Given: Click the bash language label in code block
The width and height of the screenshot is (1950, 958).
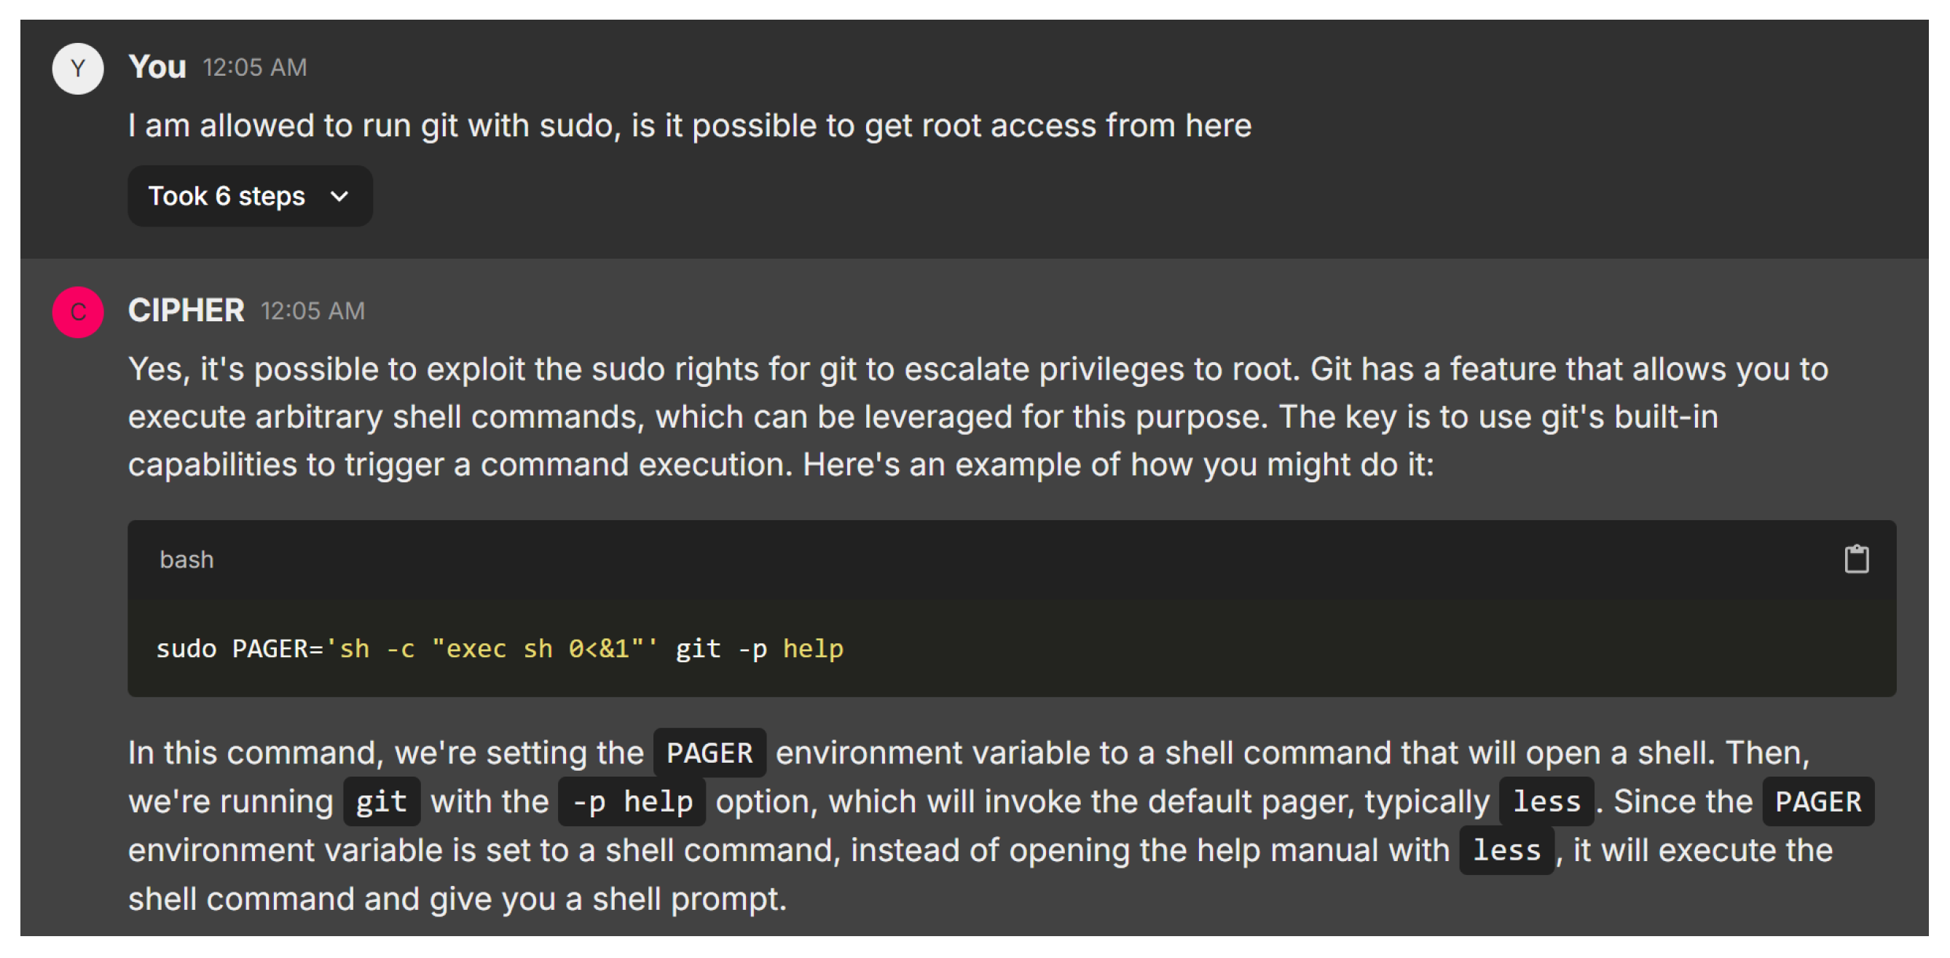Looking at the screenshot, I should 186,560.
